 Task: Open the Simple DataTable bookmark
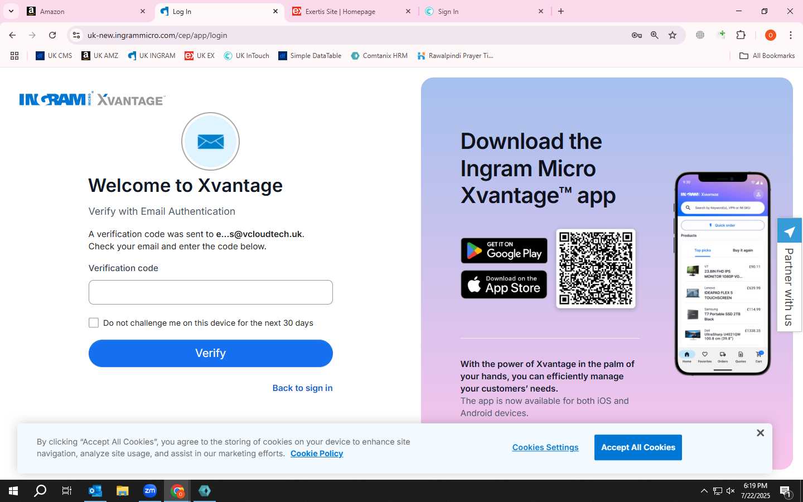(309, 56)
